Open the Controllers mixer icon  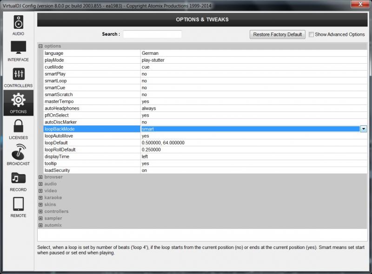point(18,74)
